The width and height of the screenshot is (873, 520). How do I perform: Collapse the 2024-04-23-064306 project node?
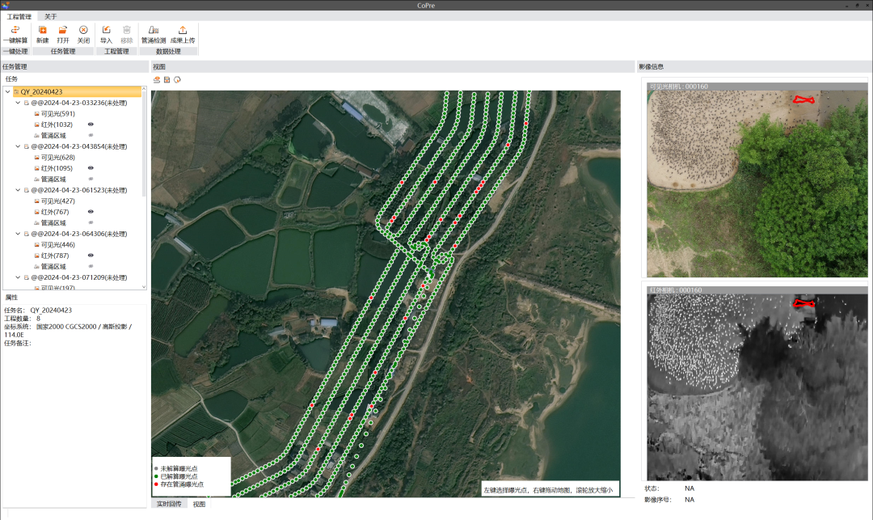coord(18,234)
